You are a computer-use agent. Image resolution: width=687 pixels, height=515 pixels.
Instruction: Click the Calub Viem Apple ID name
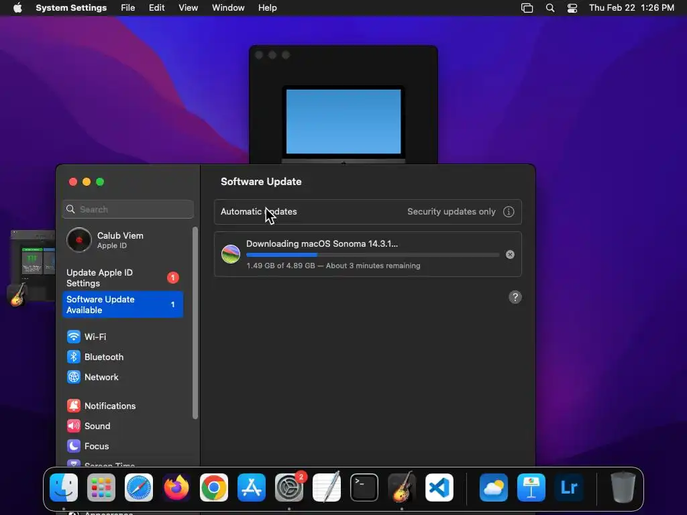click(x=120, y=235)
